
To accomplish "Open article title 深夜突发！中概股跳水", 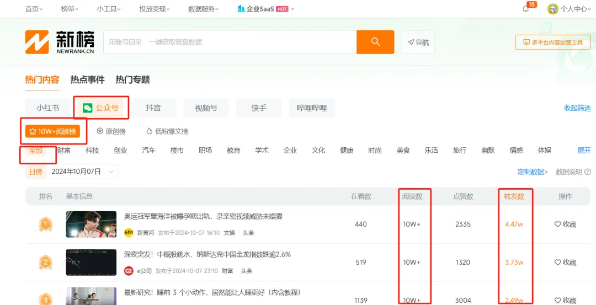I will point(207,254).
